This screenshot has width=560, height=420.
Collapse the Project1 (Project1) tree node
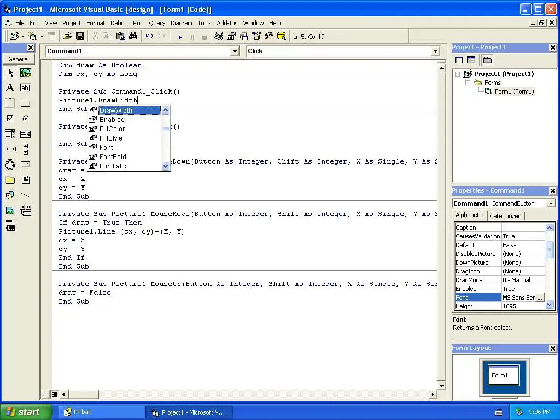point(458,74)
